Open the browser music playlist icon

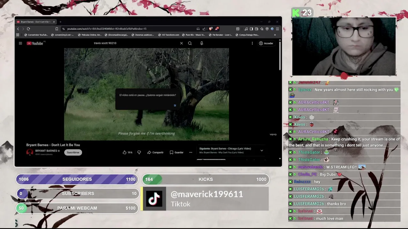246,29
